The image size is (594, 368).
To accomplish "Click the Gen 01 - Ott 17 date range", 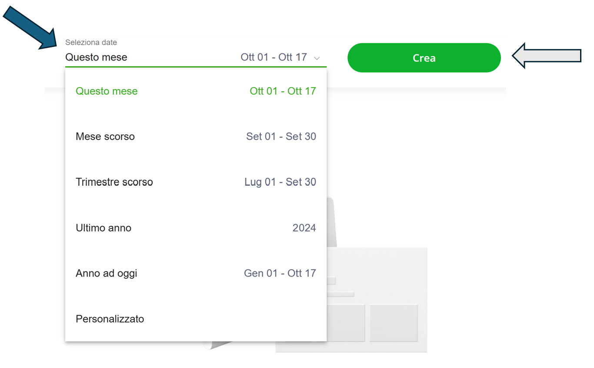I will coord(280,274).
